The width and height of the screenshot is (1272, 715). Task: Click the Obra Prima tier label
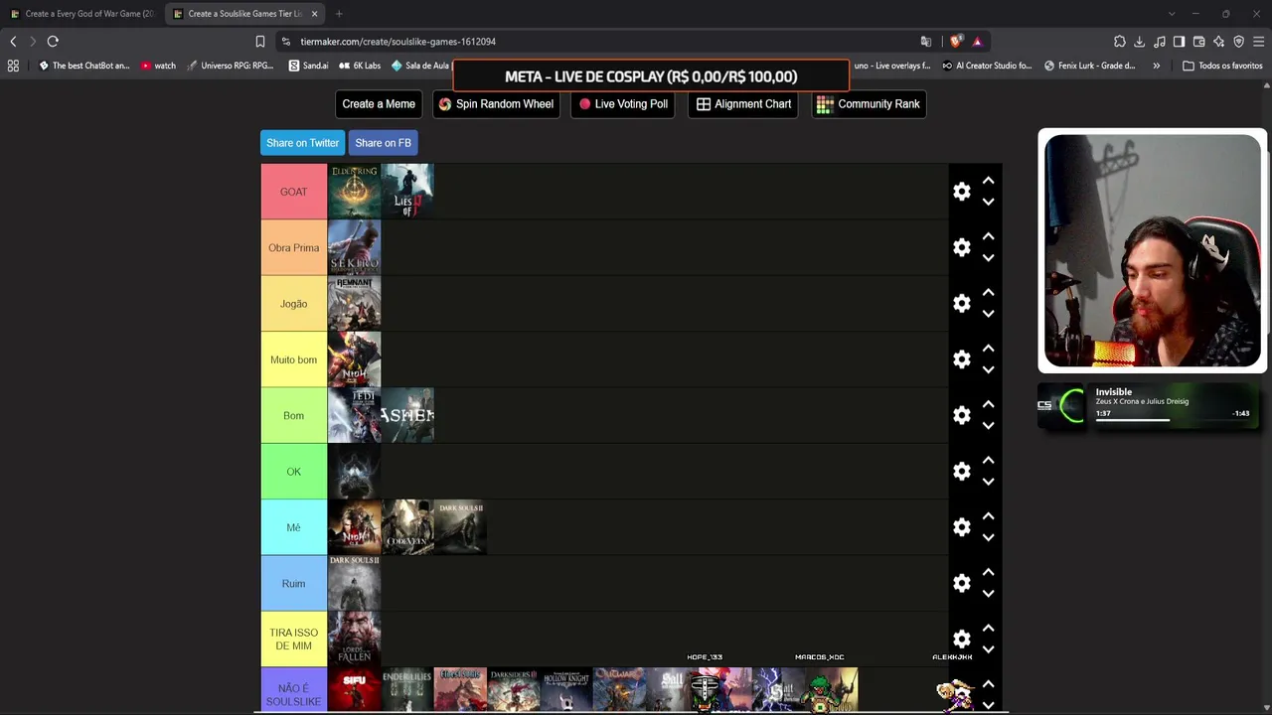pyautogui.click(x=294, y=247)
